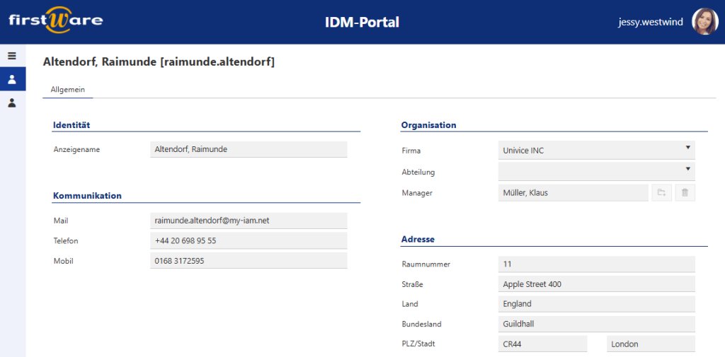Click the Mail input field
725x357 pixels.
[x=249, y=221]
